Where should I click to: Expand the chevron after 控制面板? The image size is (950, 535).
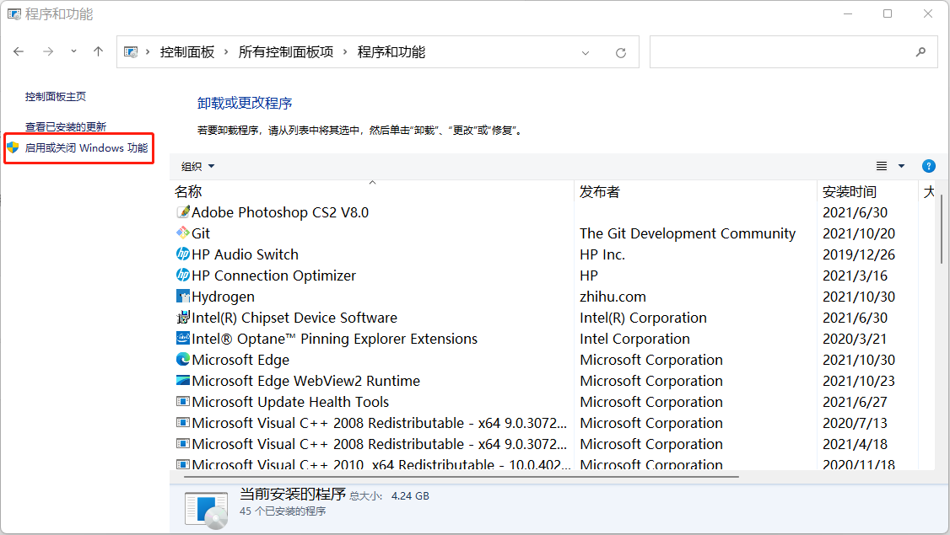tap(226, 52)
